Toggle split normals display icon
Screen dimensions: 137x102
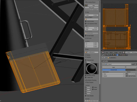click(87, 101)
